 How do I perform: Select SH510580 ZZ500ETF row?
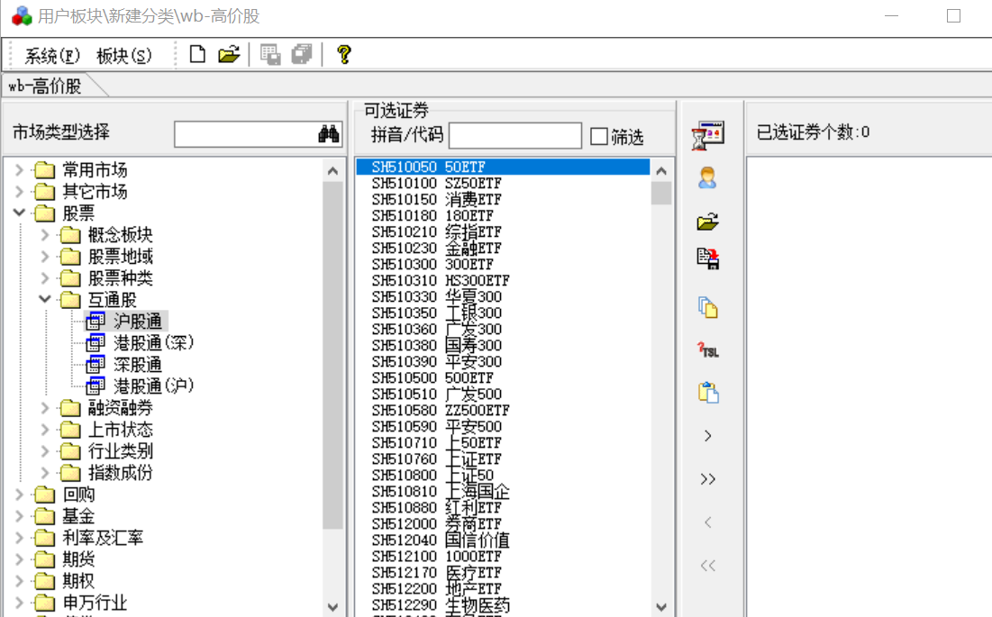(x=503, y=410)
